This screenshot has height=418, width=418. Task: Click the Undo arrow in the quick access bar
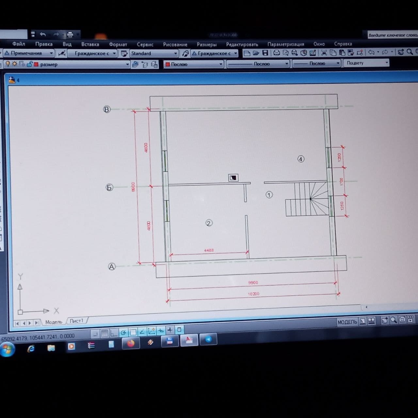click(x=43, y=34)
